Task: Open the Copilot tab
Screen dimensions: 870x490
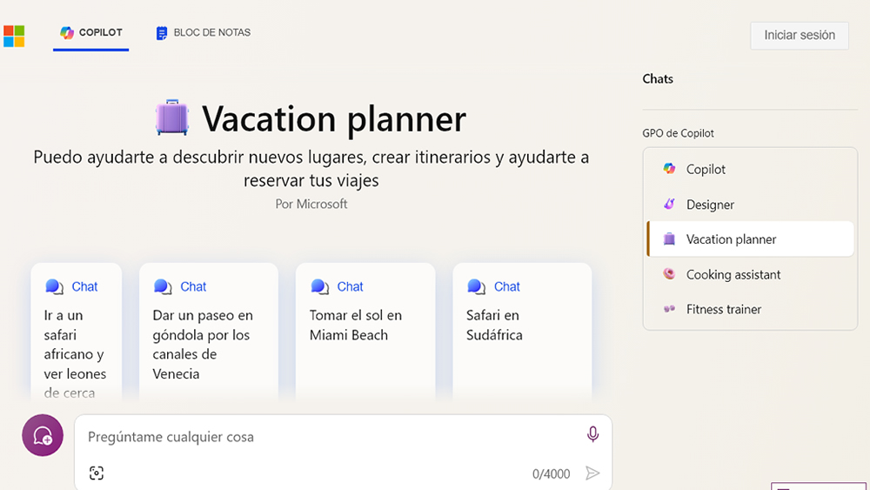Action: (x=91, y=33)
